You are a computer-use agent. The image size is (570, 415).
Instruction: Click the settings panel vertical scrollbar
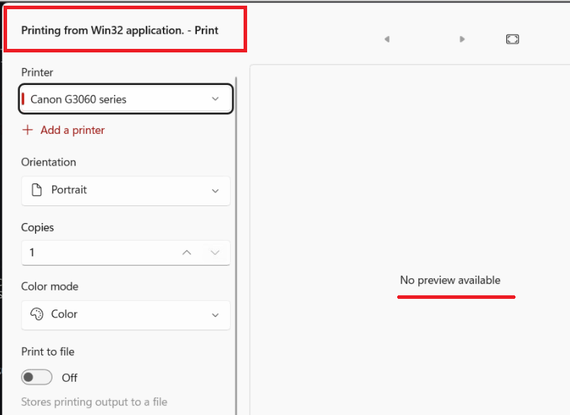coord(236,246)
